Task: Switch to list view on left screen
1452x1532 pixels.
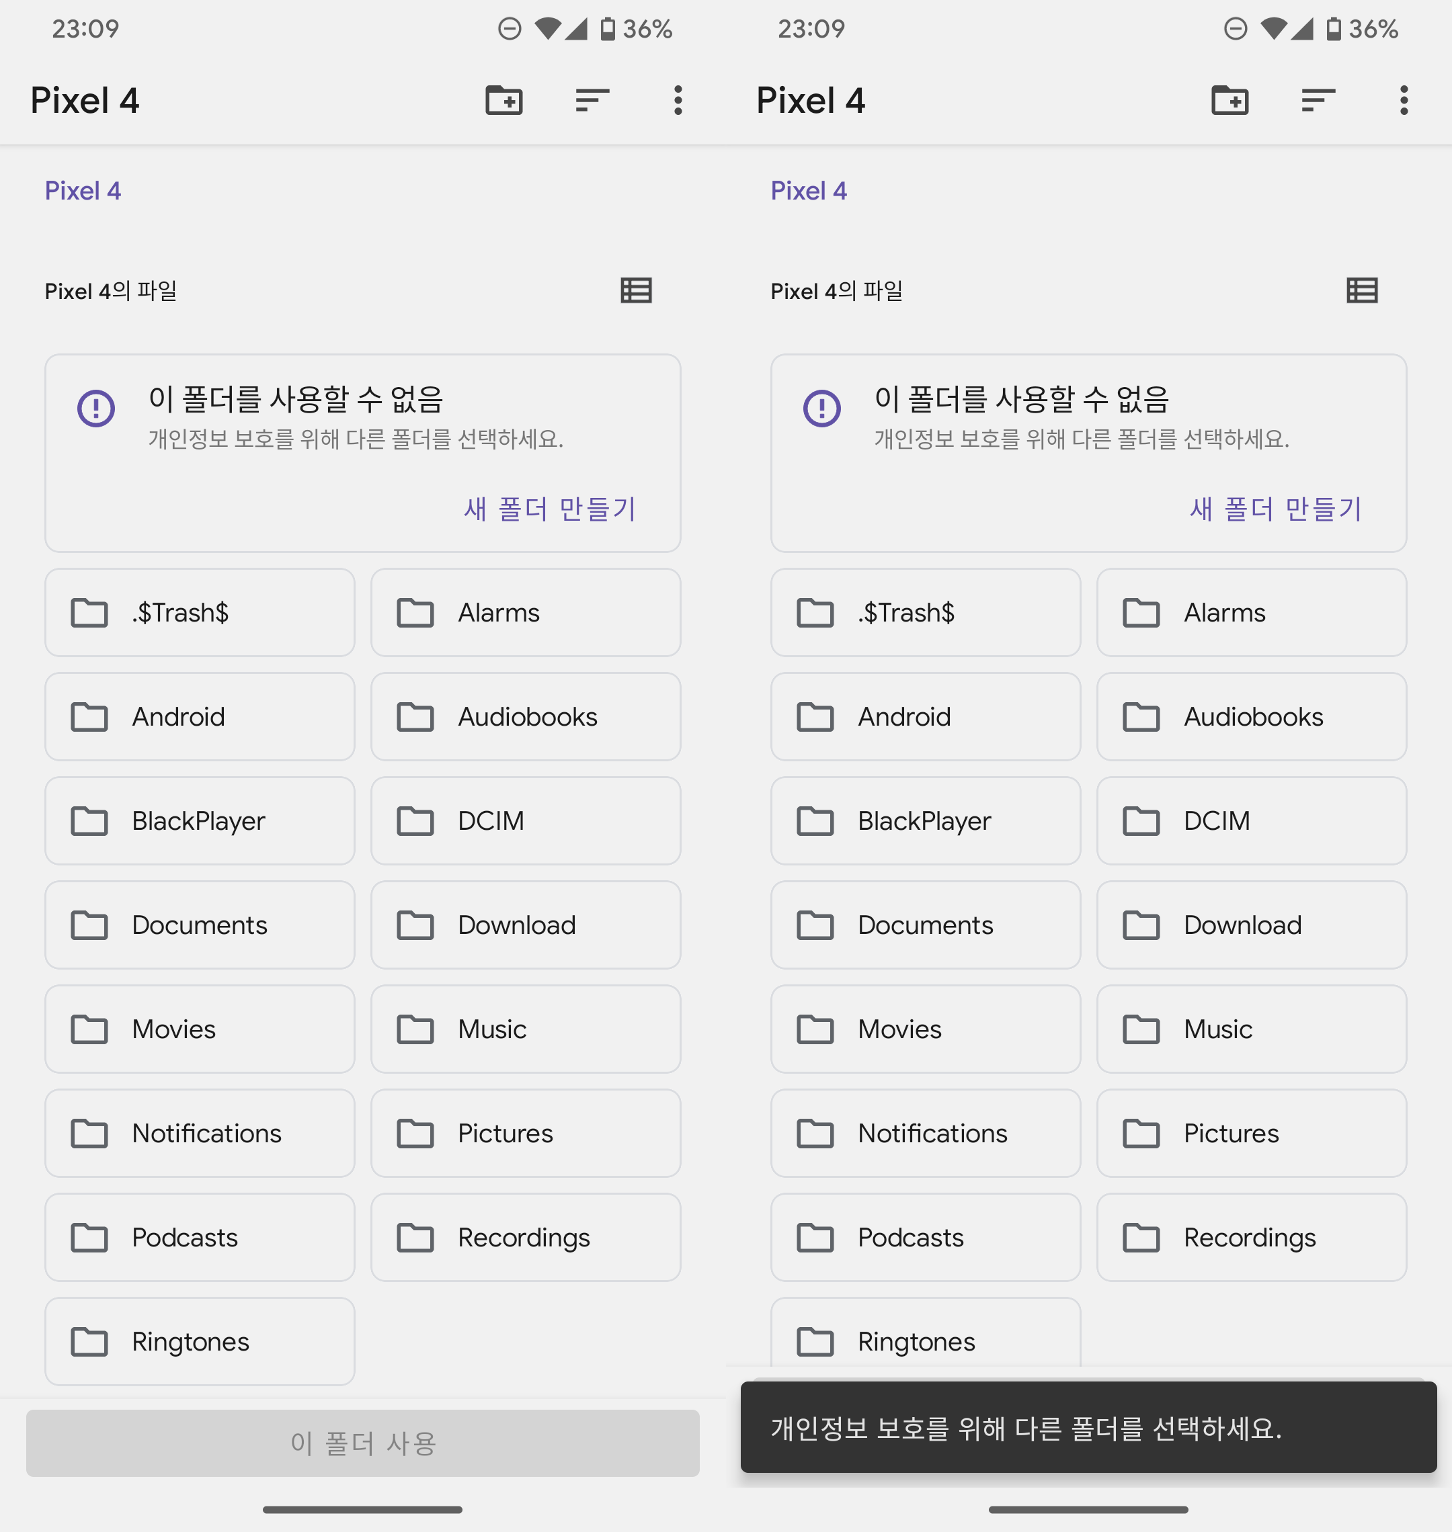Action: [x=636, y=291]
